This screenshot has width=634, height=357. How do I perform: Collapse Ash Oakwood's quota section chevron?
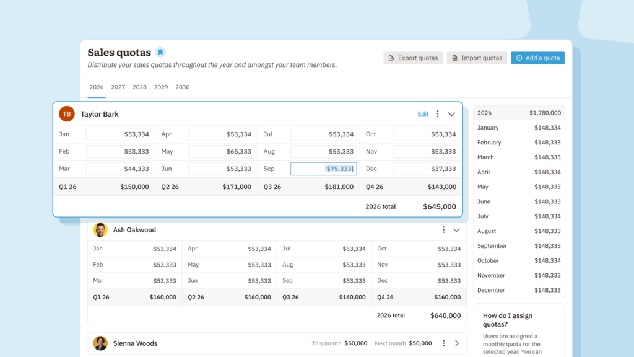click(456, 230)
